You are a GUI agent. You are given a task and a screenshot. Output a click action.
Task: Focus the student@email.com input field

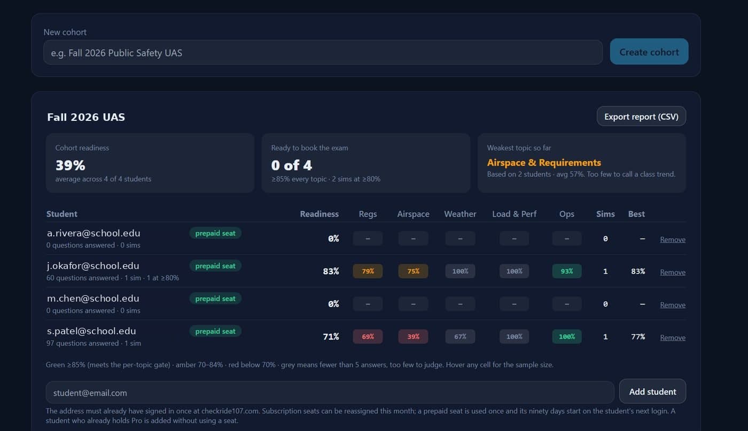coord(330,392)
